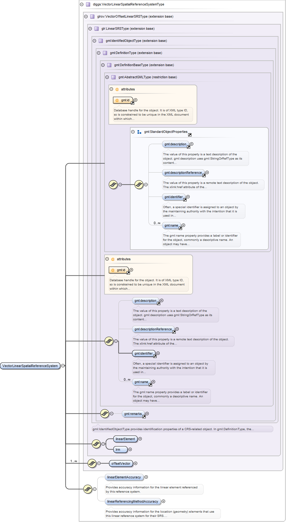Click the sequence icon beside gml:remarks

click(x=105, y=413)
